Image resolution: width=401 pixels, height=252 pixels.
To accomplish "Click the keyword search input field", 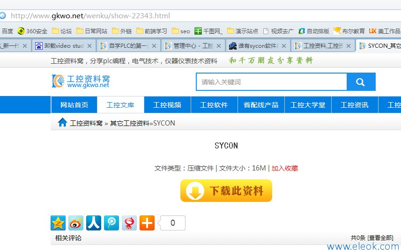I will click(x=271, y=82).
